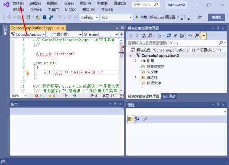Click the save all files icon
229x165 pixels.
[x=51, y=17]
